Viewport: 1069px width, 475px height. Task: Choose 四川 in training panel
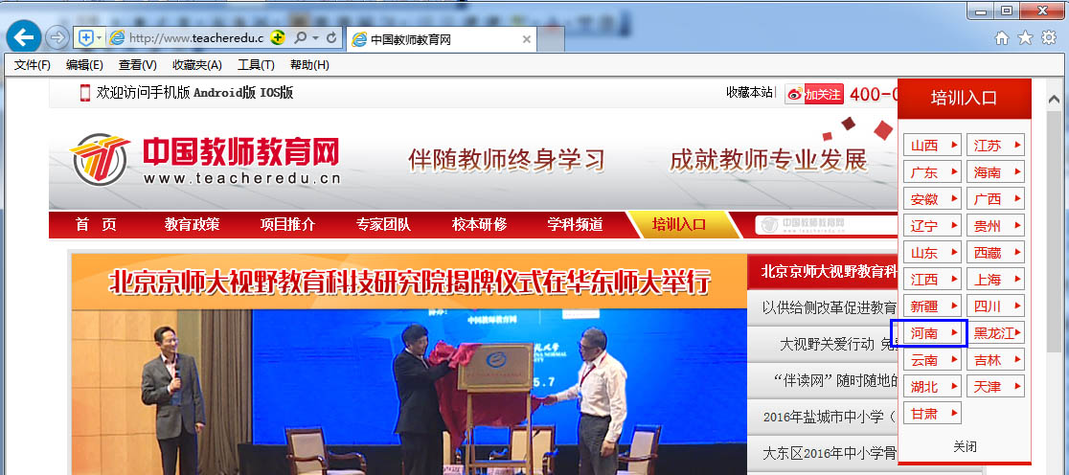[995, 306]
